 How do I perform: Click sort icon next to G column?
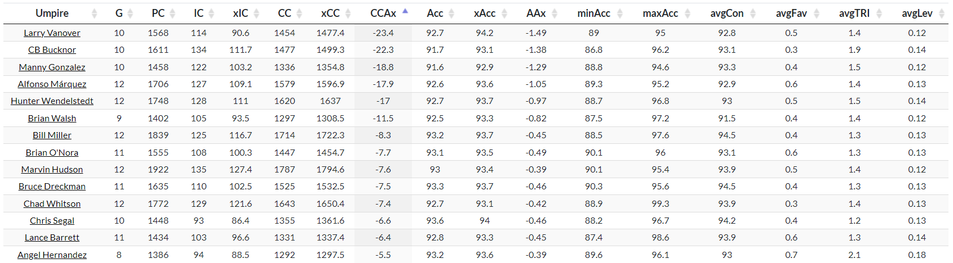coord(130,13)
